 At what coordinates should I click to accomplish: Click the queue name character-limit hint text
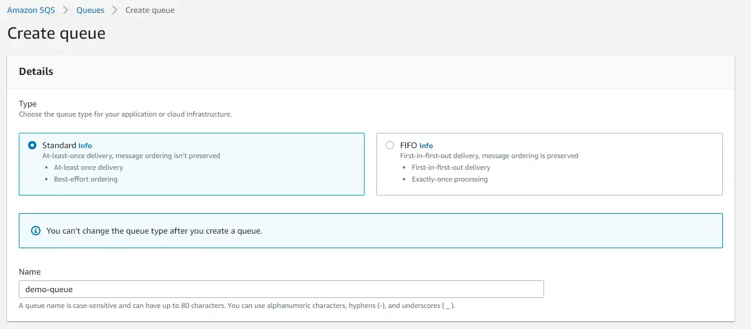(237, 306)
